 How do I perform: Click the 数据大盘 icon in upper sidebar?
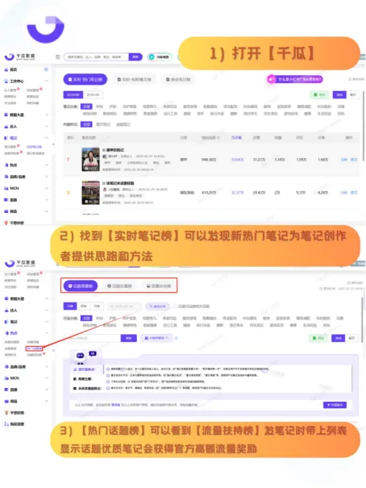coord(6,115)
